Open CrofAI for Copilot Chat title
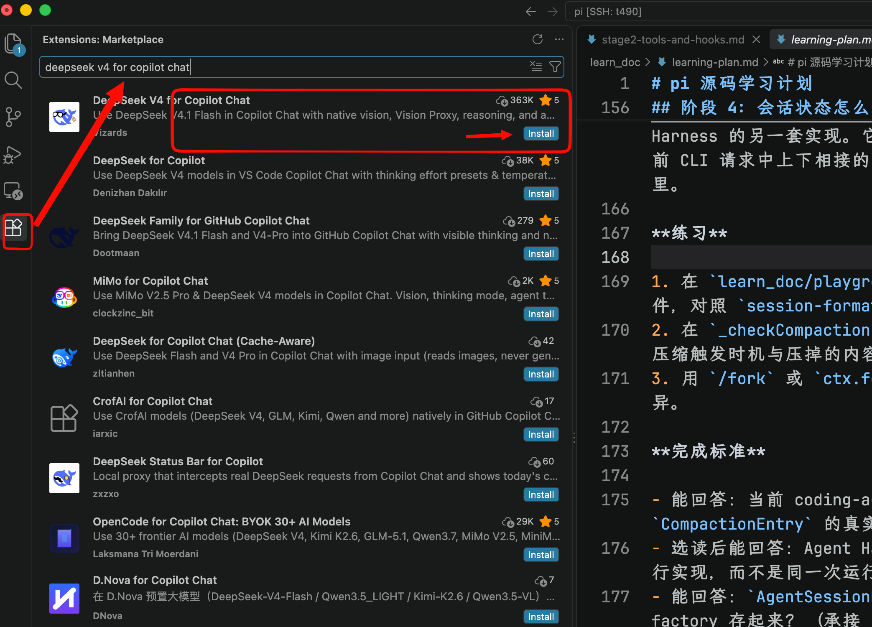This screenshot has height=627, width=872. coord(153,401)
